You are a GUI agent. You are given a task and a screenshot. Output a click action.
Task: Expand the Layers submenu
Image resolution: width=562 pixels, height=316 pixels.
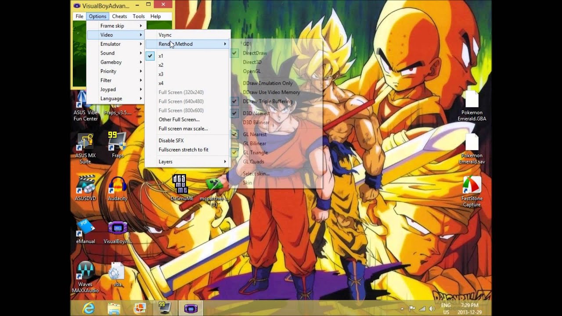coord(187,162)
